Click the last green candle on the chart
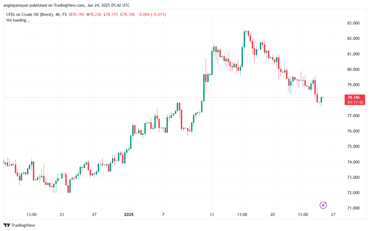 [321, 100]
